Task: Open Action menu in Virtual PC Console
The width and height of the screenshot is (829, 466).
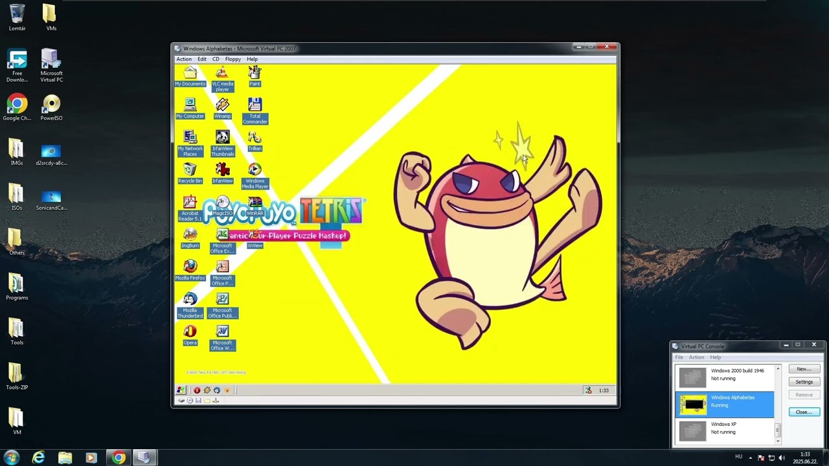Action: 696,357
